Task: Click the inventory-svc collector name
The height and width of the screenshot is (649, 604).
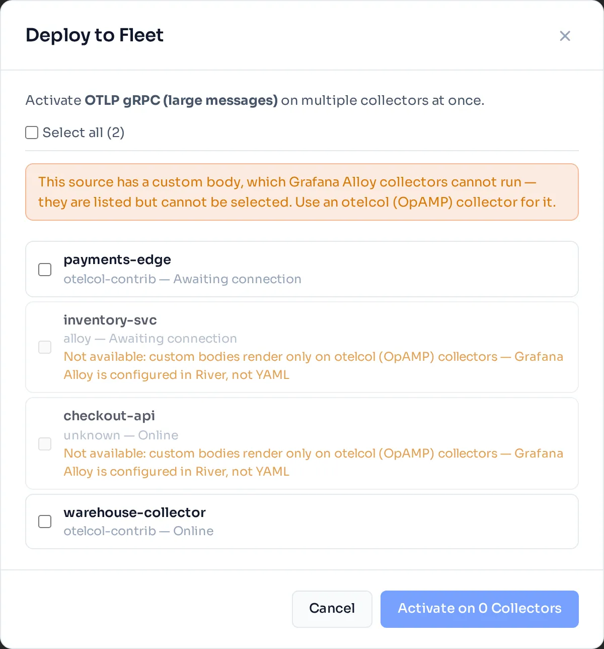Action: point(110,320)
